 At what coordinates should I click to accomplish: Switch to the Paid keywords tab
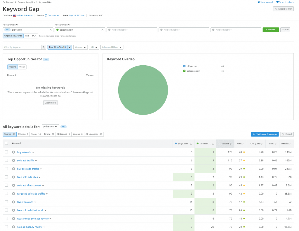click(x=27, y=36)
